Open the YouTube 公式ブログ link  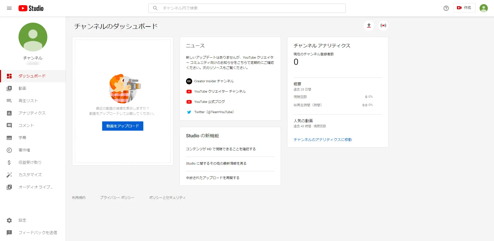tap(209, 102)
